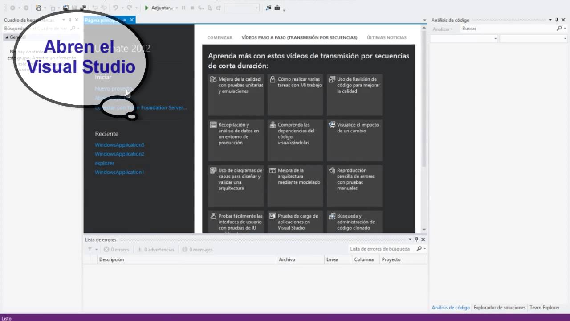The image size is (570, 321).
Task: Pin the Página principal tab
Action: 125,20
